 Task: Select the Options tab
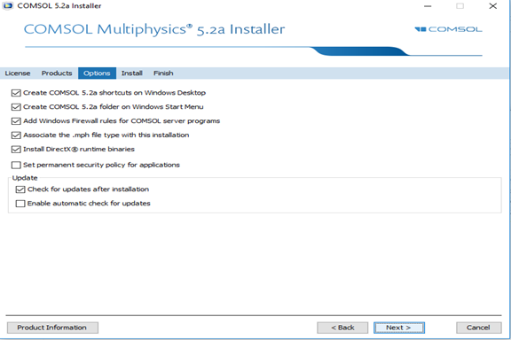[97, 73]
